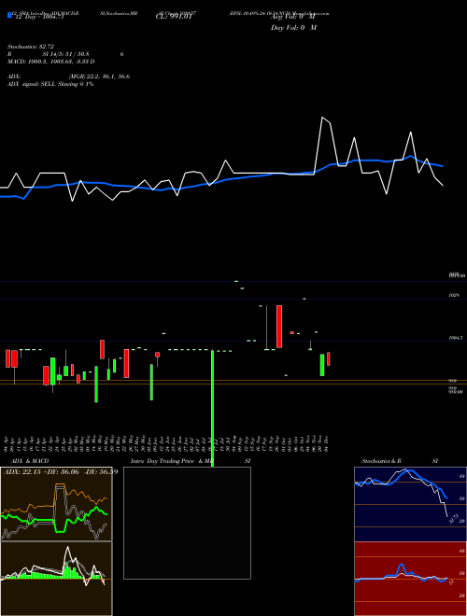
Task: Click the tall green candle spike
Action: (x=213, y=409)
